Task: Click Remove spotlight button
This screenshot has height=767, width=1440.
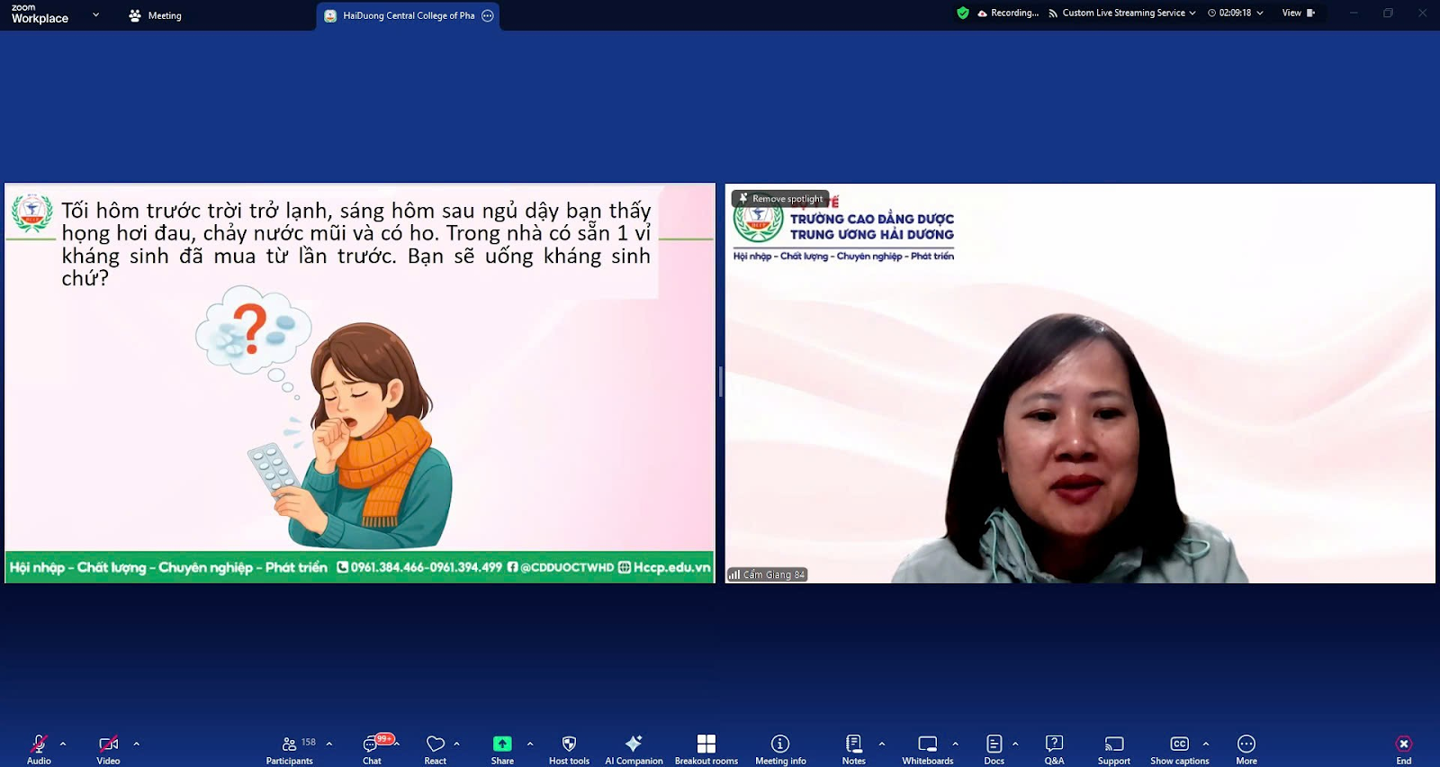Action: coord(780,198)
